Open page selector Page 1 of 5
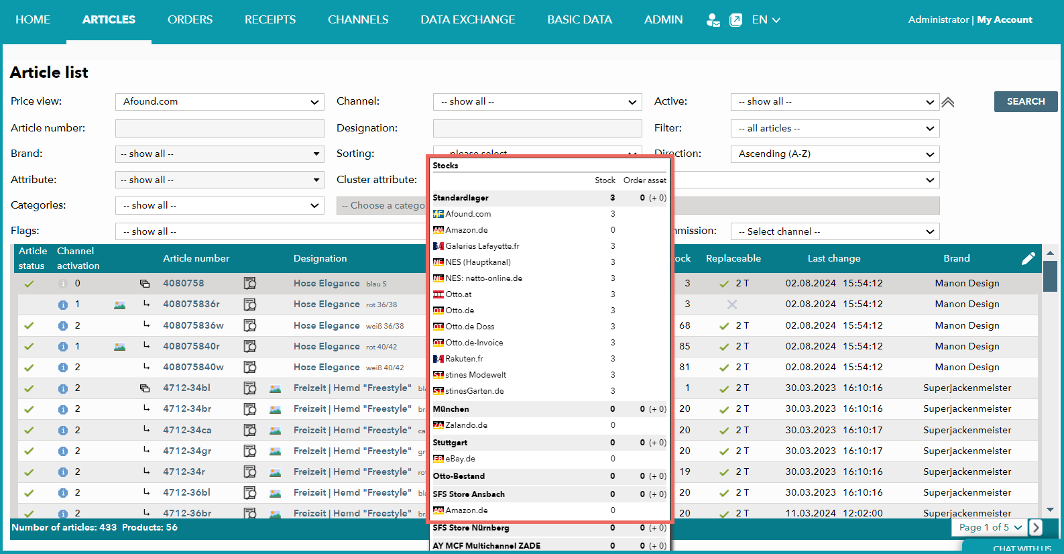This screenshot has height=554, width=1064. point(988,527)
